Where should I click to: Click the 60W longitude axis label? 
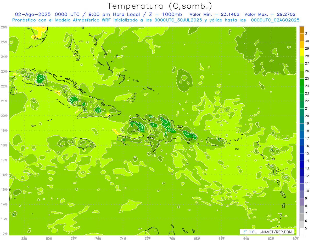click(x=295, y=238)
